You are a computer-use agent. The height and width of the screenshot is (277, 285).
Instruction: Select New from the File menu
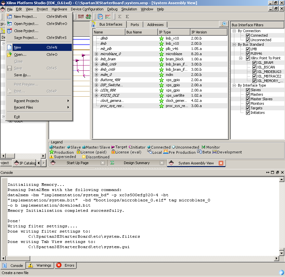[39, 47]
